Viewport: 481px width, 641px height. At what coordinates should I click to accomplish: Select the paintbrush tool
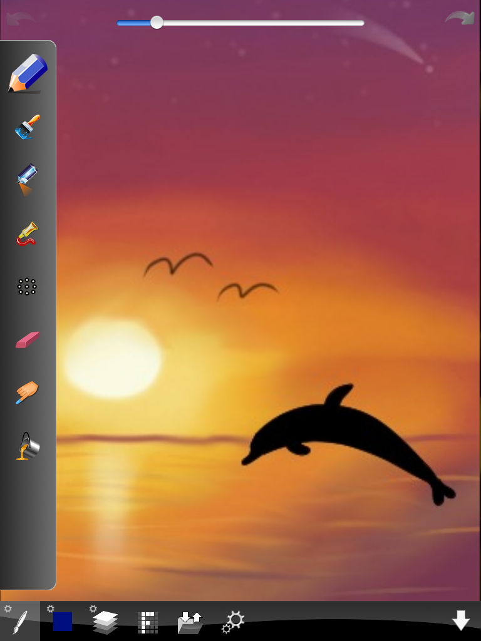coord(28,127)
